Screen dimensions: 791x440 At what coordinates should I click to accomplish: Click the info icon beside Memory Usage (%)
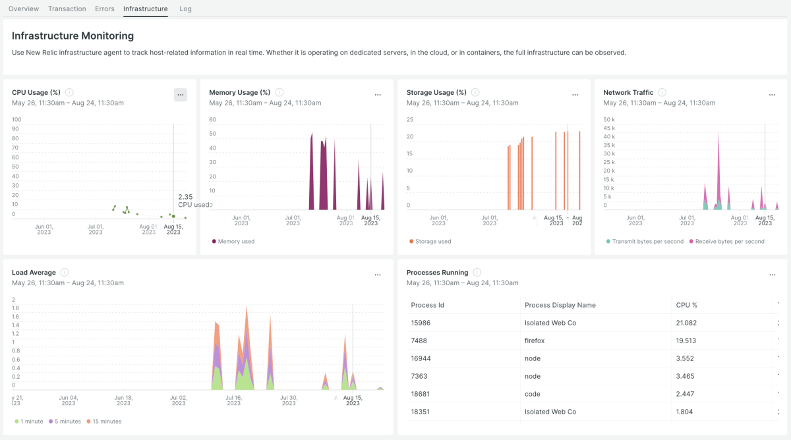point(279,93)
